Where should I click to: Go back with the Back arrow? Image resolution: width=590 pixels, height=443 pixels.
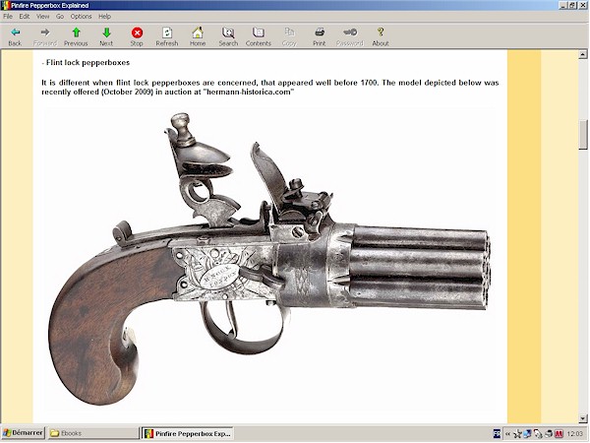tap(15, 36)
